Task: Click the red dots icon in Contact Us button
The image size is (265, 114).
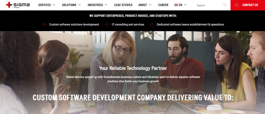Action: [237, 5]
